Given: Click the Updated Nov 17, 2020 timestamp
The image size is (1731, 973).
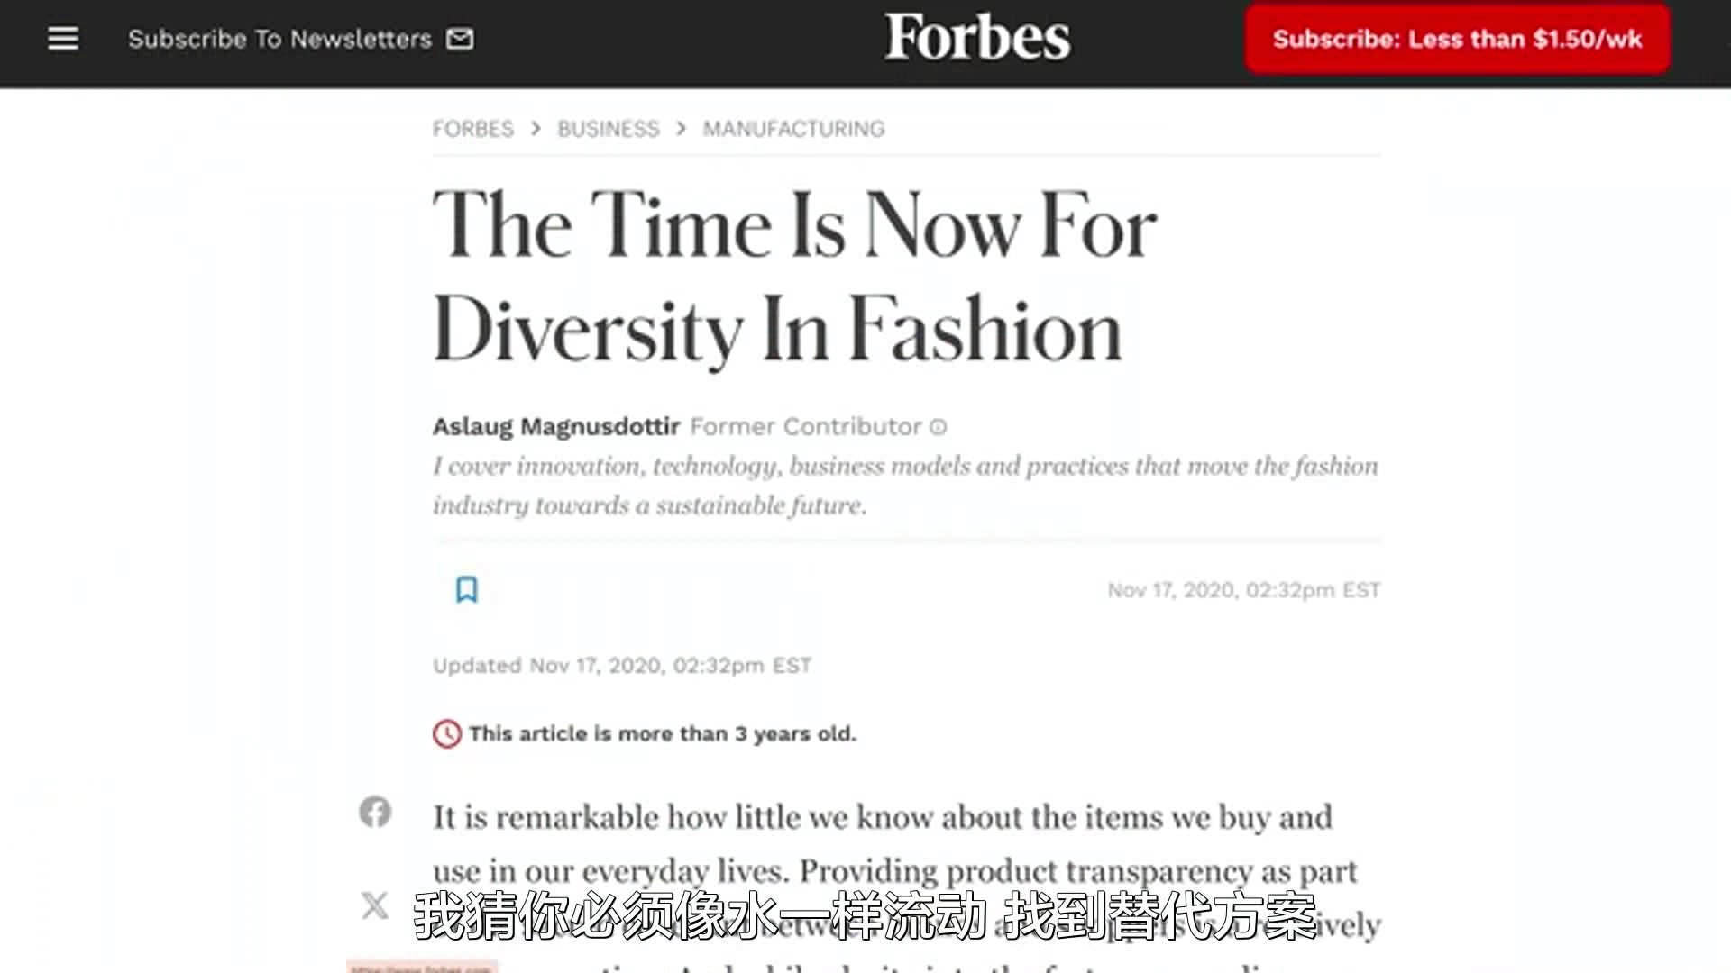Looking at the screenshot, I should point(622,666).
